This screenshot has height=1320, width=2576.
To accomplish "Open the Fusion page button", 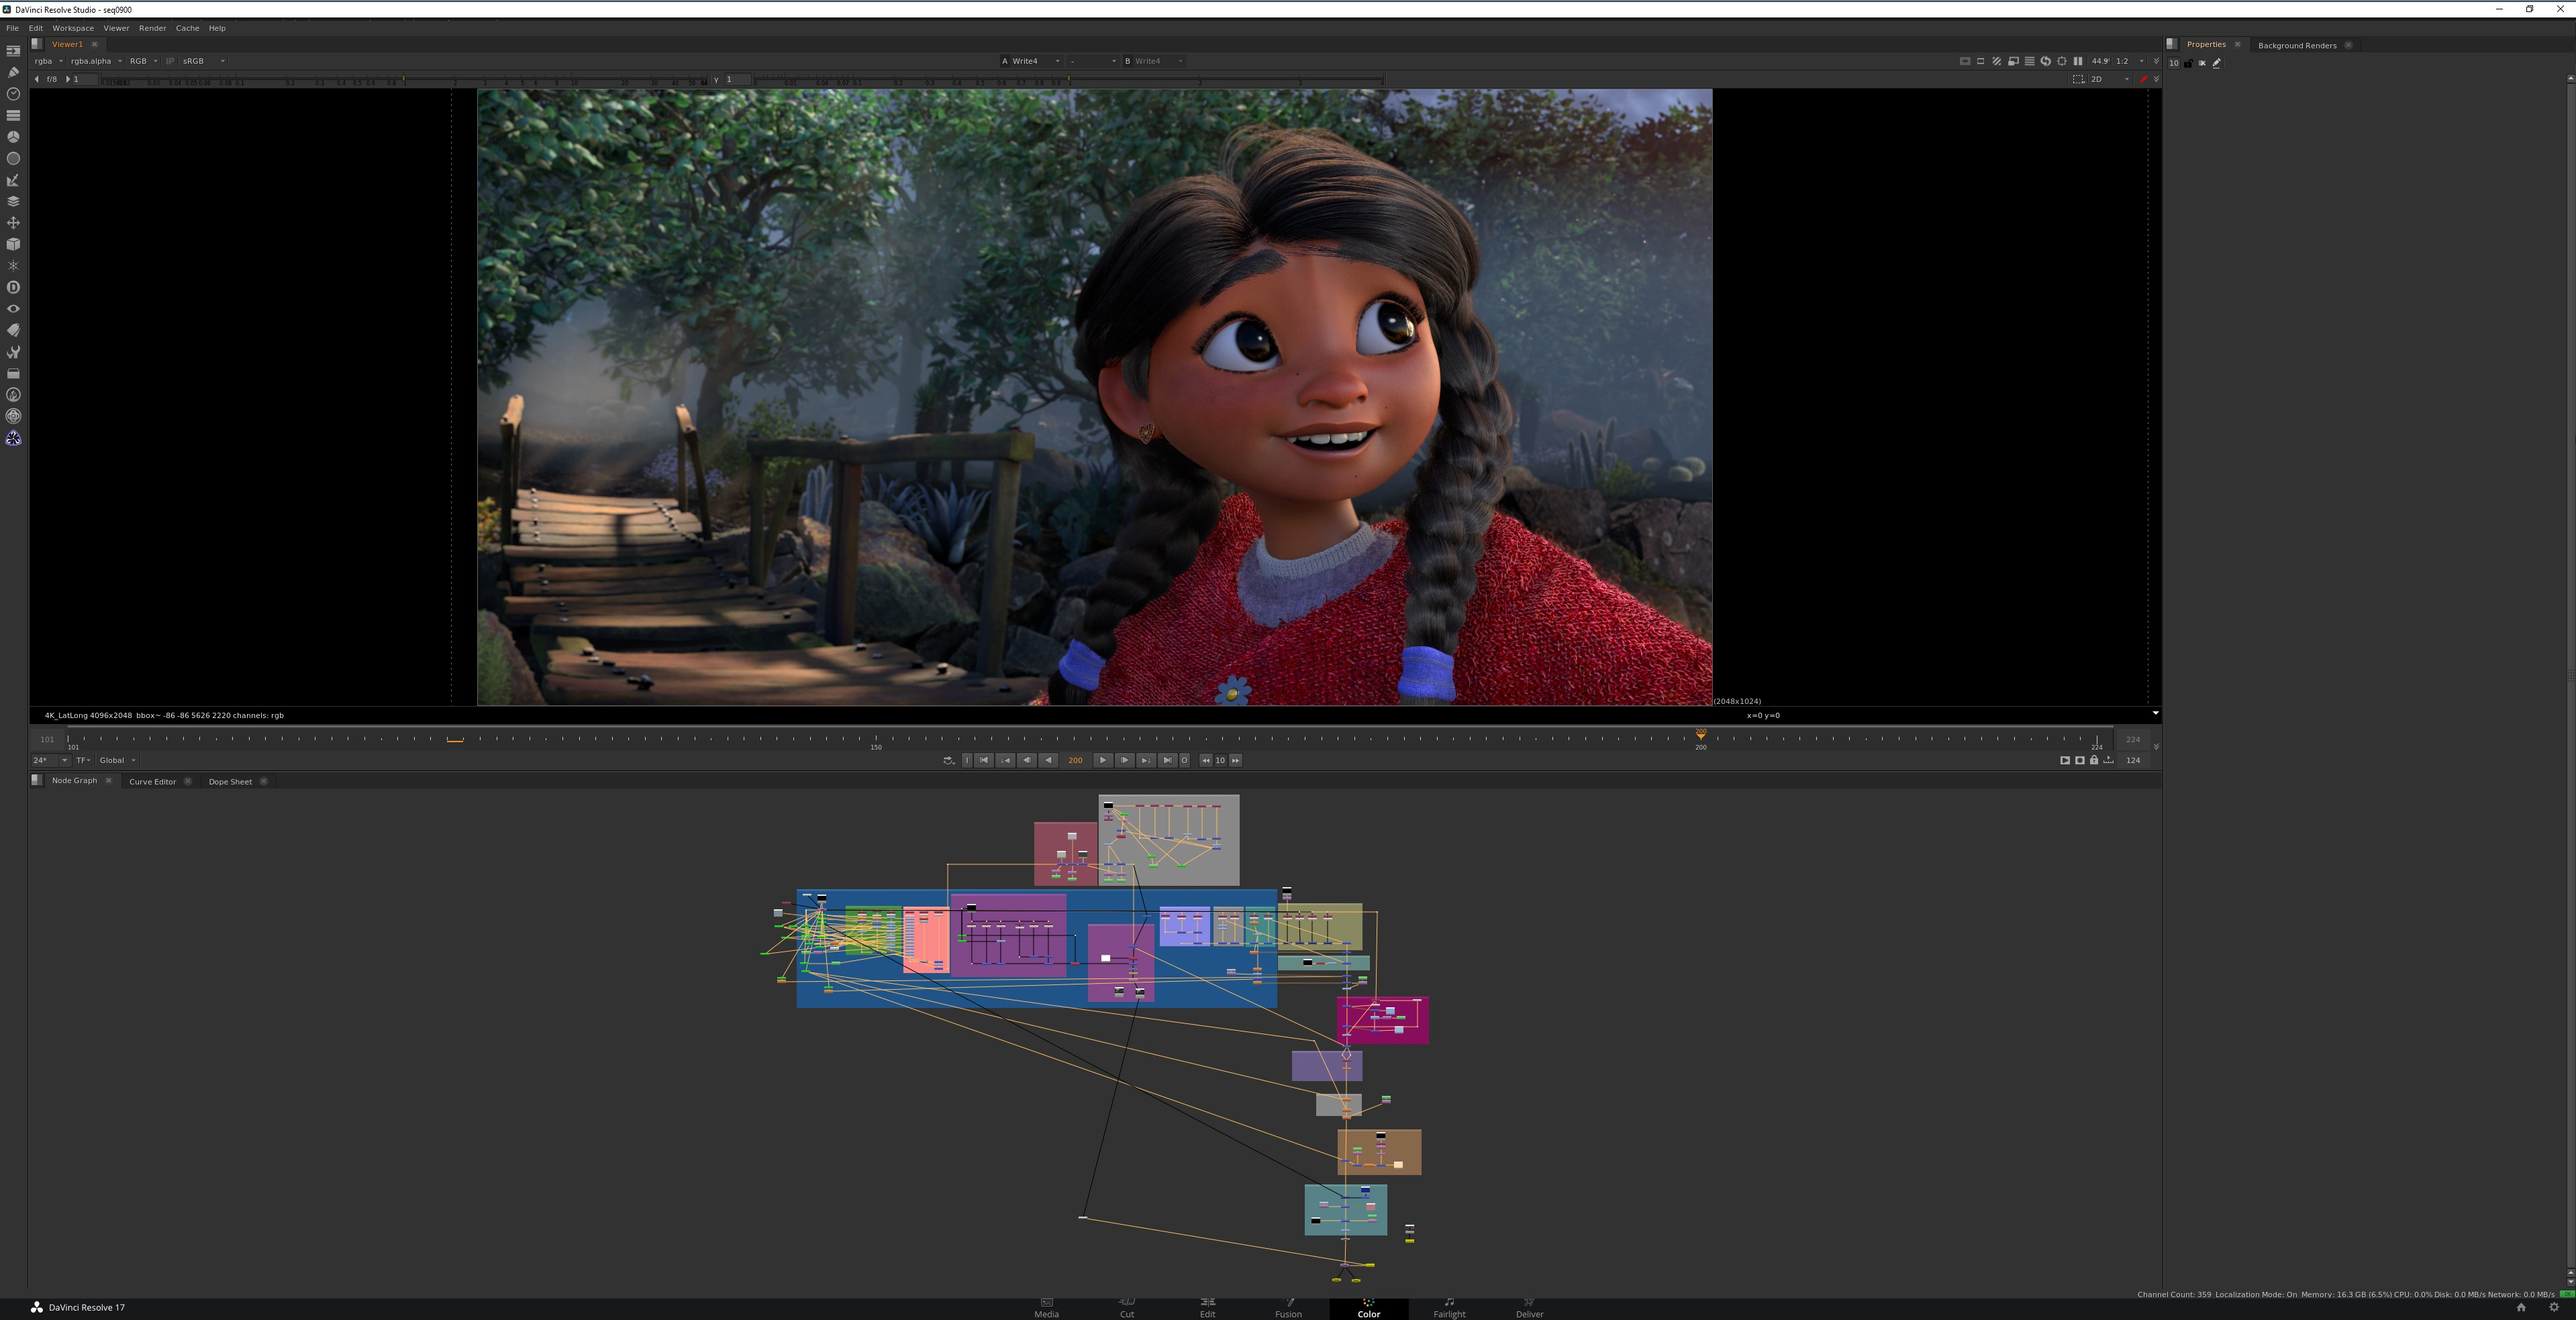I will (x=1288, y=1308).
